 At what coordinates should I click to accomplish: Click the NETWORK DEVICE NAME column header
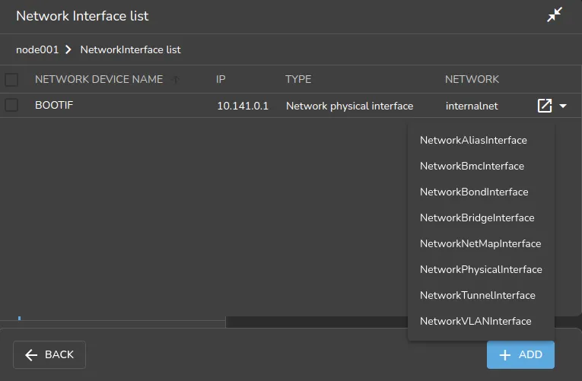point(99,79)
